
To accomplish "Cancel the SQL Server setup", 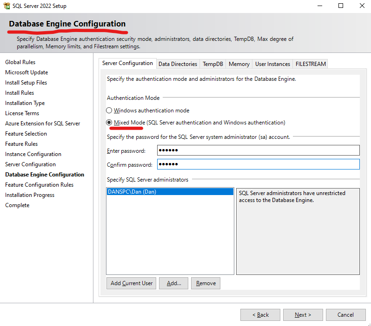I will 345,315.
